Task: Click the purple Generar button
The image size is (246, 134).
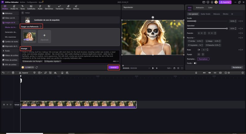Action: coord(113,67)
